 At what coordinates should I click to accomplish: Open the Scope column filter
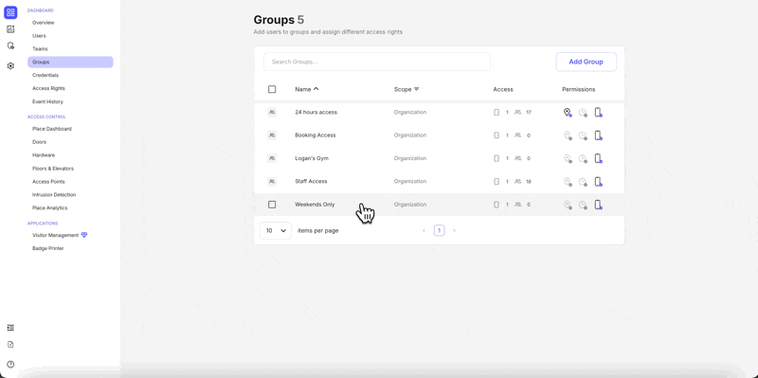click(416, 89)
